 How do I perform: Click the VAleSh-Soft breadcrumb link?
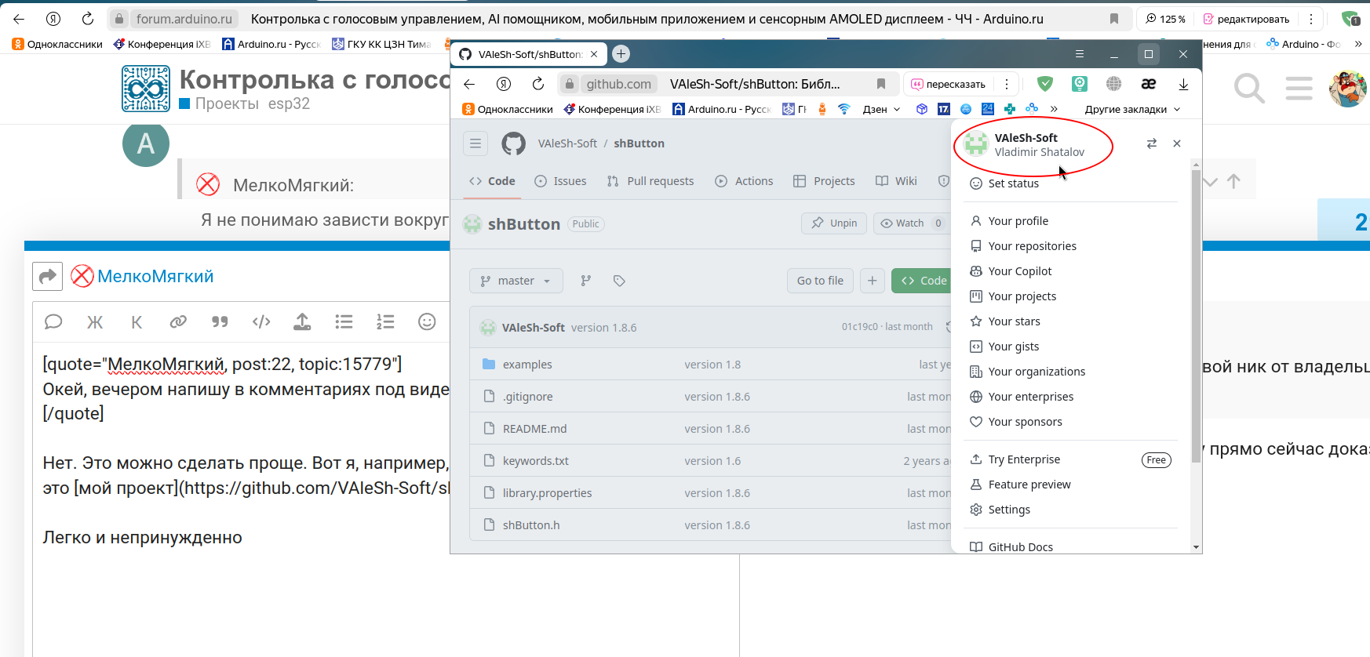pos(567,143)
